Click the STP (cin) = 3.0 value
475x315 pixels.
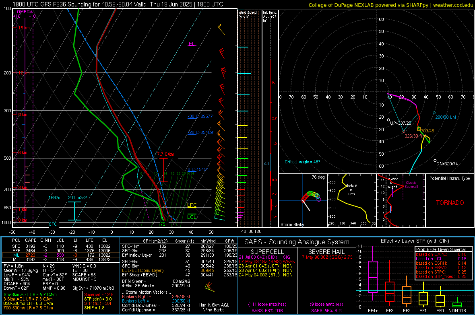tap(98, 299)
